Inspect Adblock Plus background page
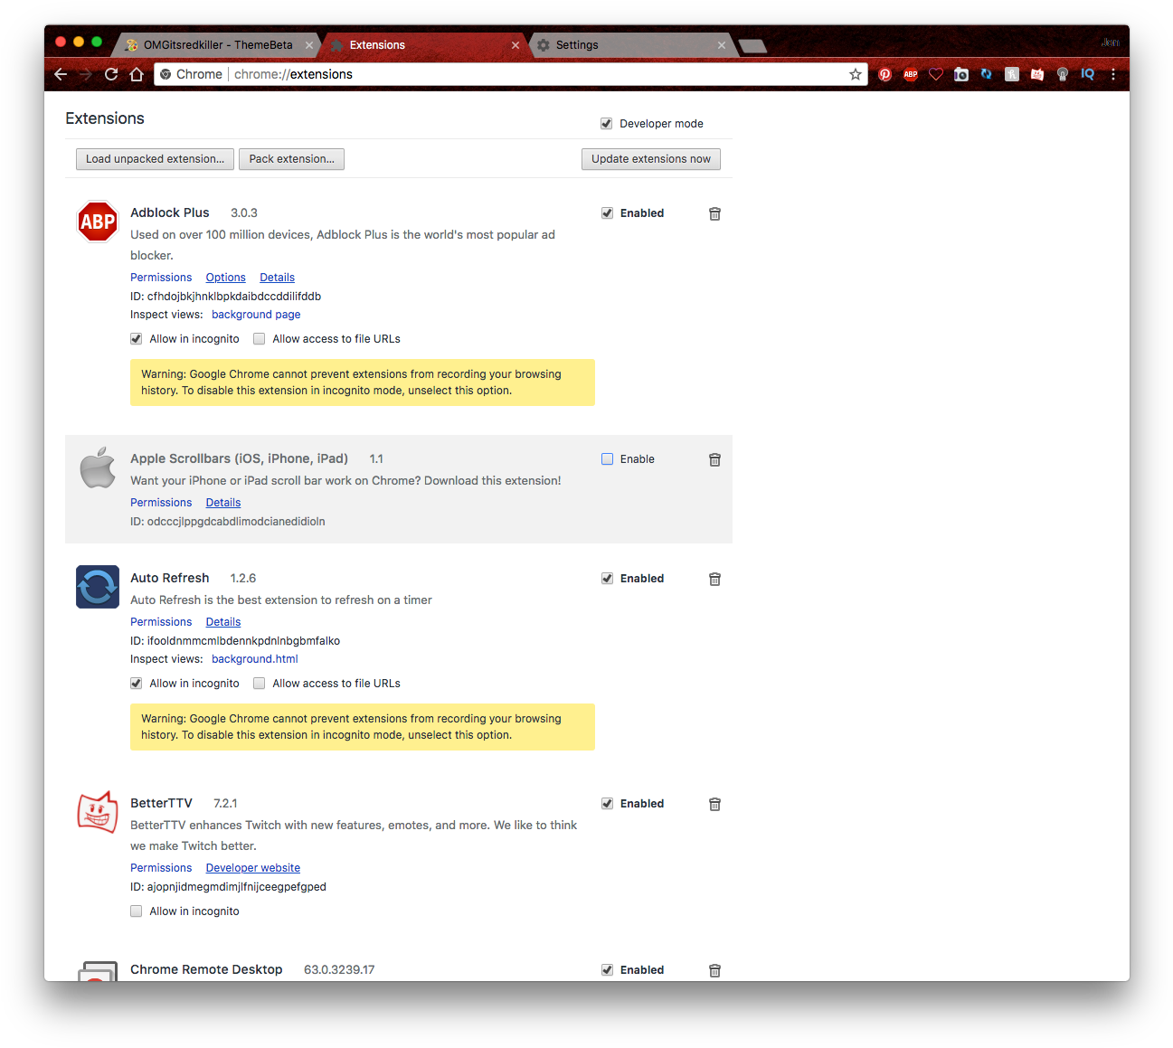 click(x=256, y=315)
